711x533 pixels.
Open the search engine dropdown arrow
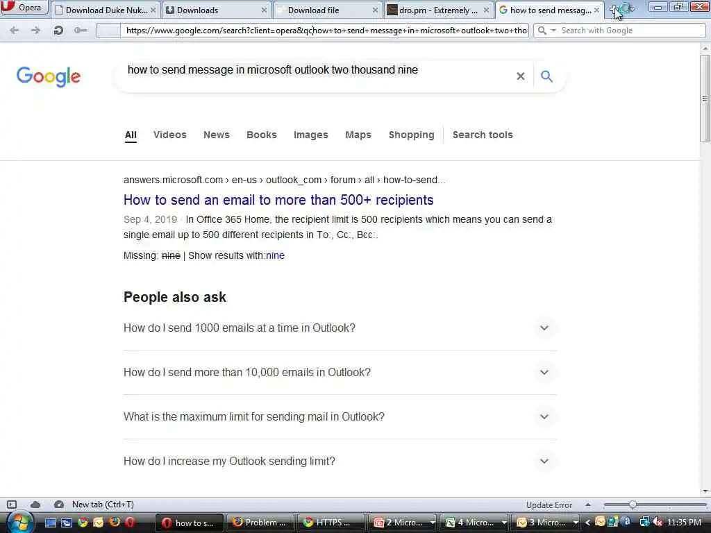pyautogui.click(x=553, y=31)
